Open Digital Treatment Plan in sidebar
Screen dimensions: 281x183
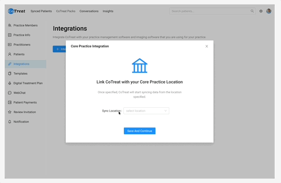coord(28,83)
